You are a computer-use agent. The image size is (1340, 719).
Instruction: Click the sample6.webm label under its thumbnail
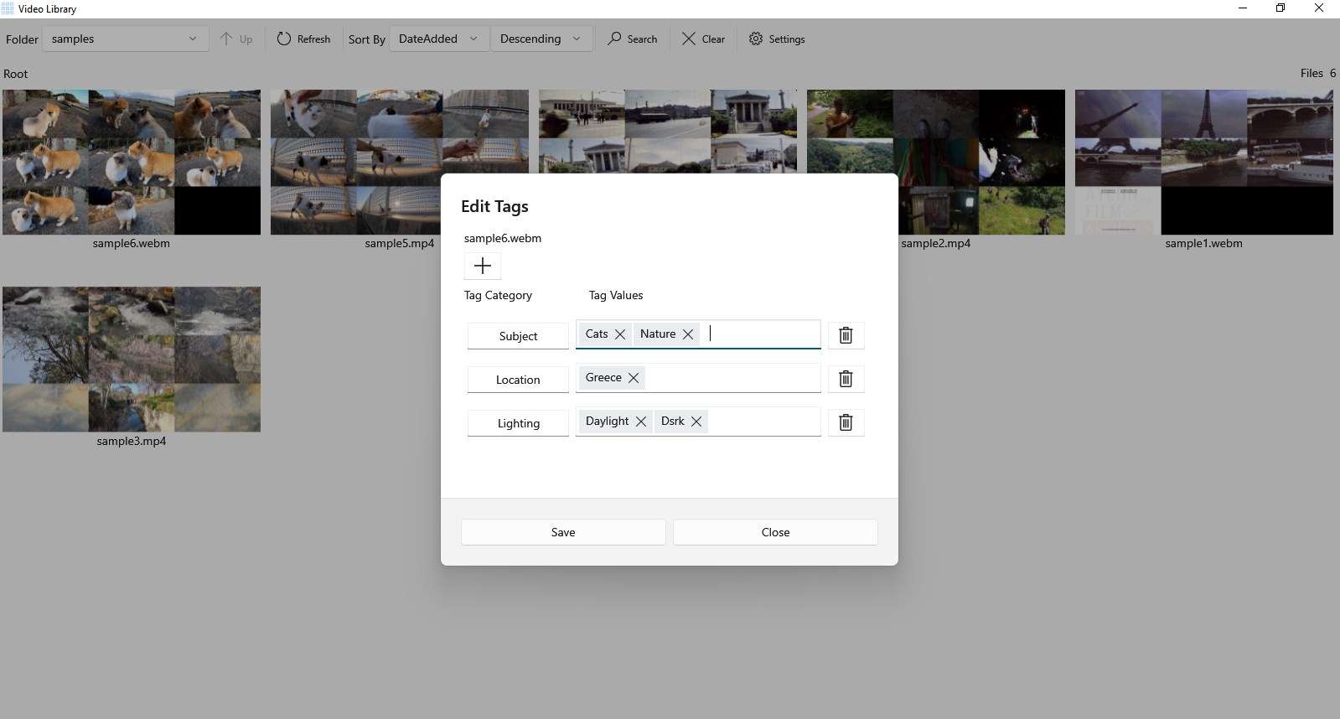click(132, 243)
